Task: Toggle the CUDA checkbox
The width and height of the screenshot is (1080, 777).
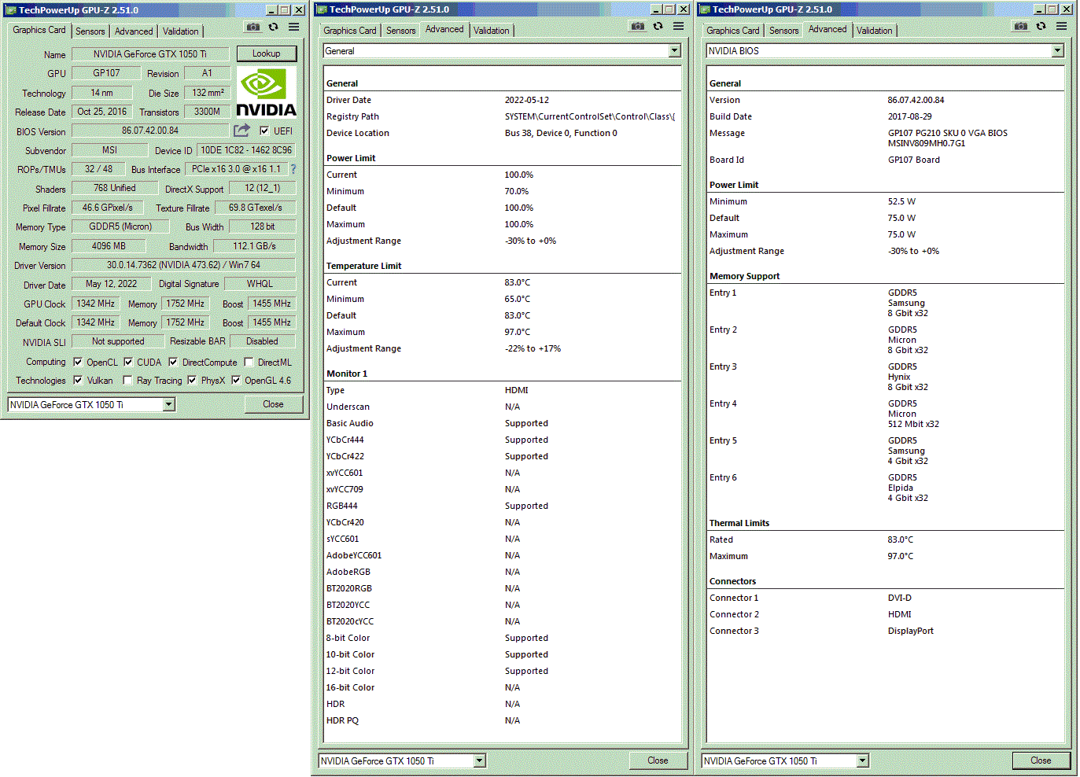Action: coord(128,362)
